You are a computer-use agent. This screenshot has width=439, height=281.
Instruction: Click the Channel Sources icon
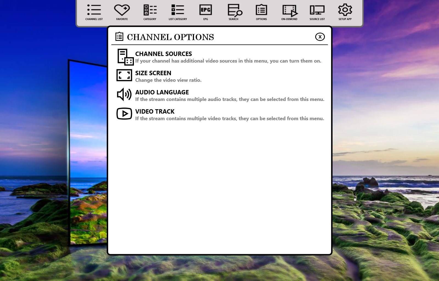pos(125,57)
